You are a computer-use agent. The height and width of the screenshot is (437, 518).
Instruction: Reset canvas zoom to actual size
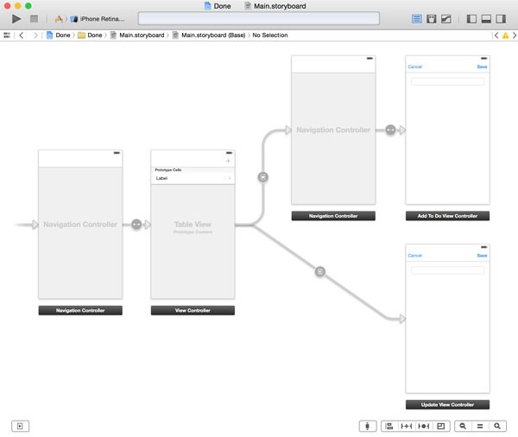coord(480,426)
